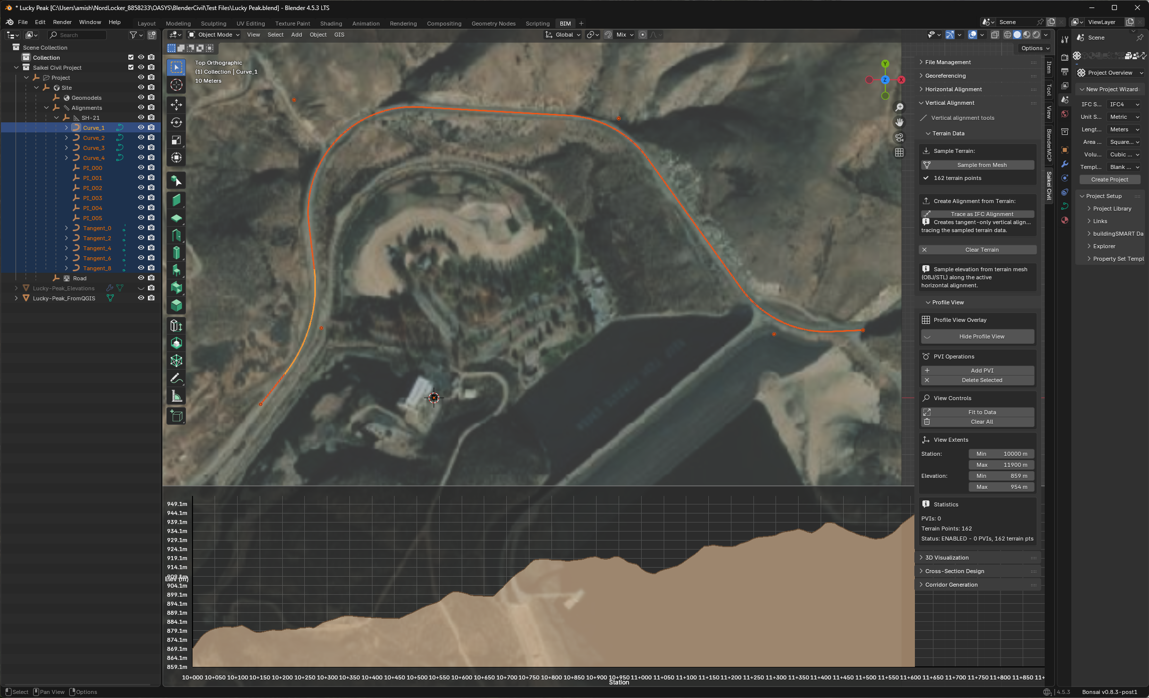The width and height of the screenshot is (1149, 698).
Task: Hide Curve_2 with its eye icon
Action: coord(141,137)
